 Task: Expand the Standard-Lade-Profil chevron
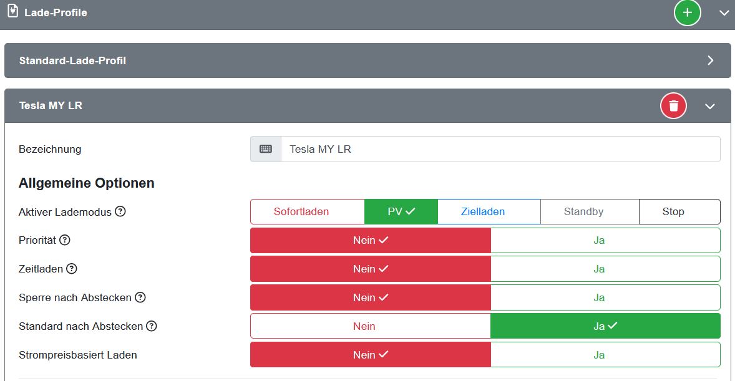click(711, 60)
